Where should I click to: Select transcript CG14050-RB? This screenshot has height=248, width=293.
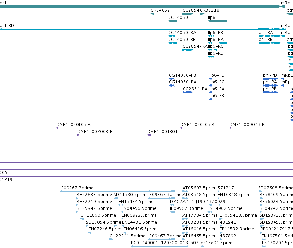point(173,43)
